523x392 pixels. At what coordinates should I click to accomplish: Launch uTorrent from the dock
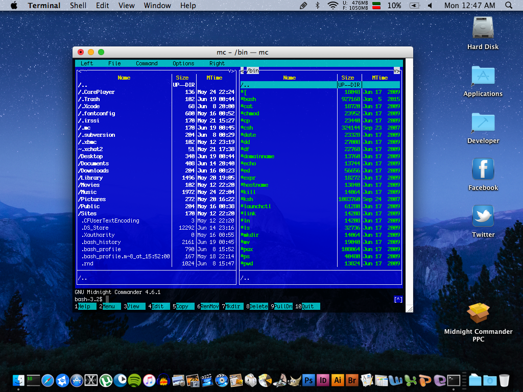pyautogui.click(x=106, y=380)
